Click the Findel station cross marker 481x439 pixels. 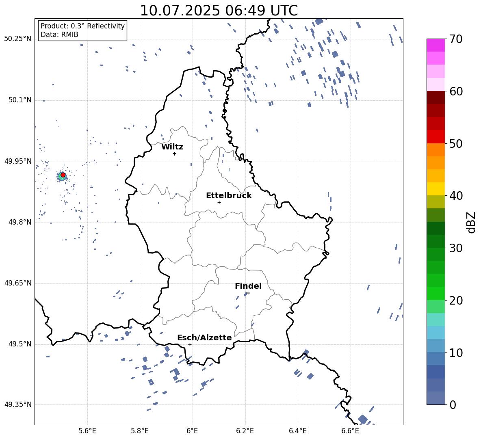(x=248, y=293)
